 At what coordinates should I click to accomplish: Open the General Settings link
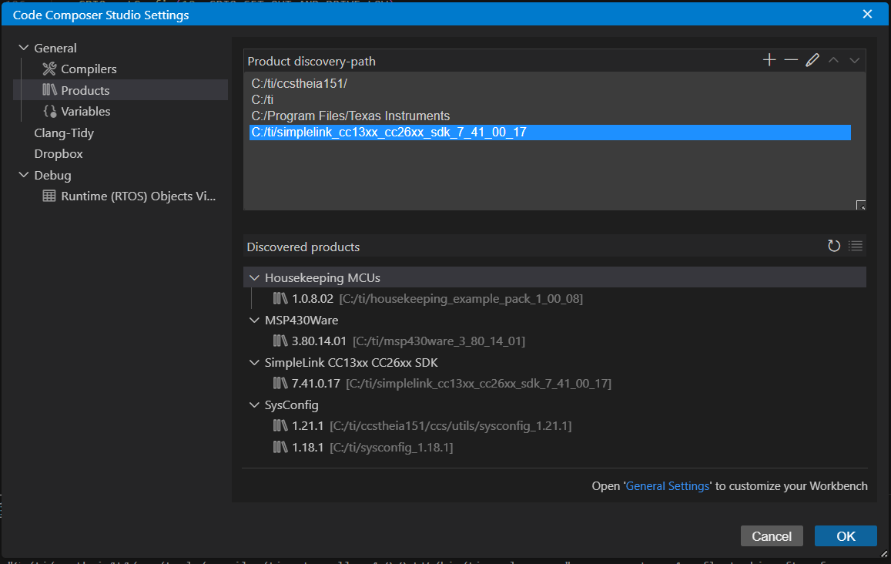coord(668,486)
